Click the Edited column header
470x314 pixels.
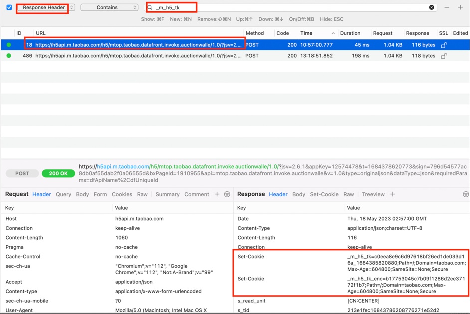[460, 33]
